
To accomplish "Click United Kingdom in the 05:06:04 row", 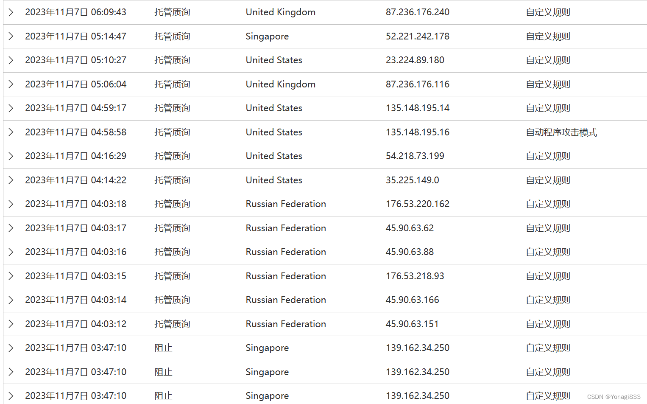I will point(281,84).
